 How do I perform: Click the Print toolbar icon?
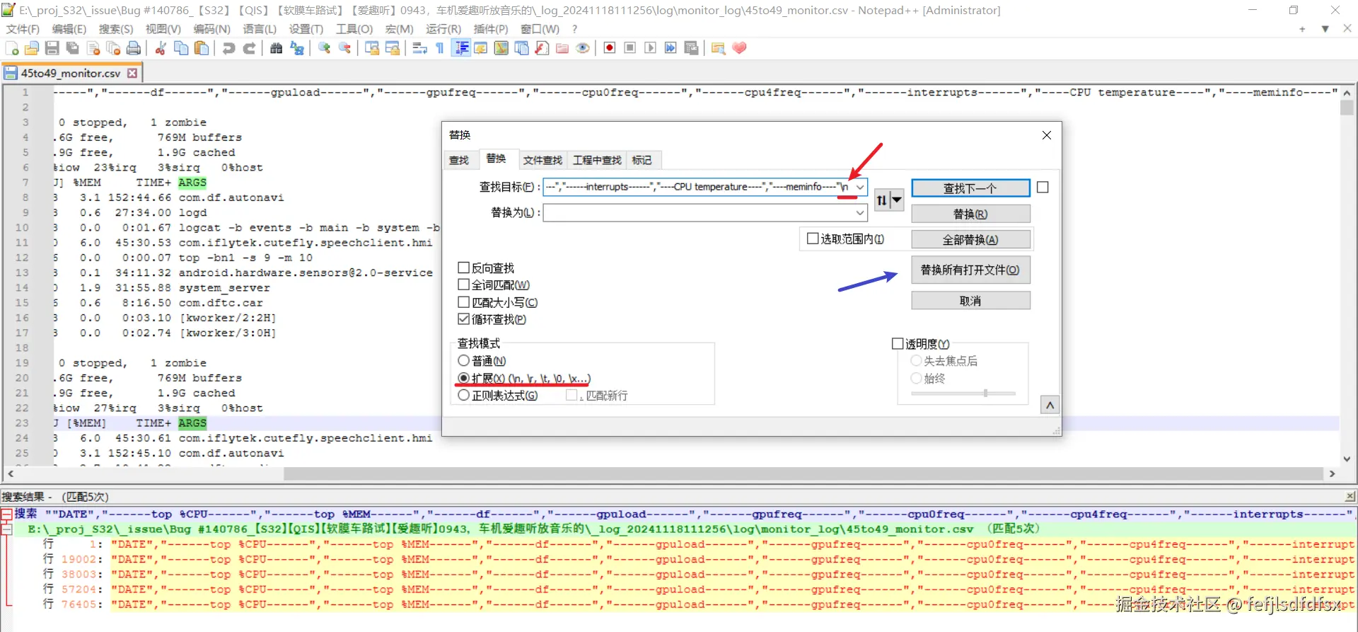134,48
